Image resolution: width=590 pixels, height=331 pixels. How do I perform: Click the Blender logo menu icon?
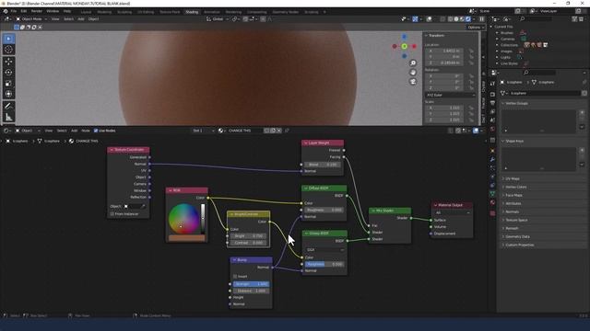pyautogui.click(x=6, y=11)
